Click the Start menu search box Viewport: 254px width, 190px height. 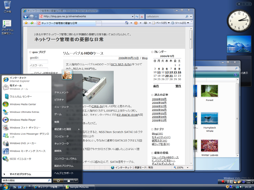(x=27, y=180)
